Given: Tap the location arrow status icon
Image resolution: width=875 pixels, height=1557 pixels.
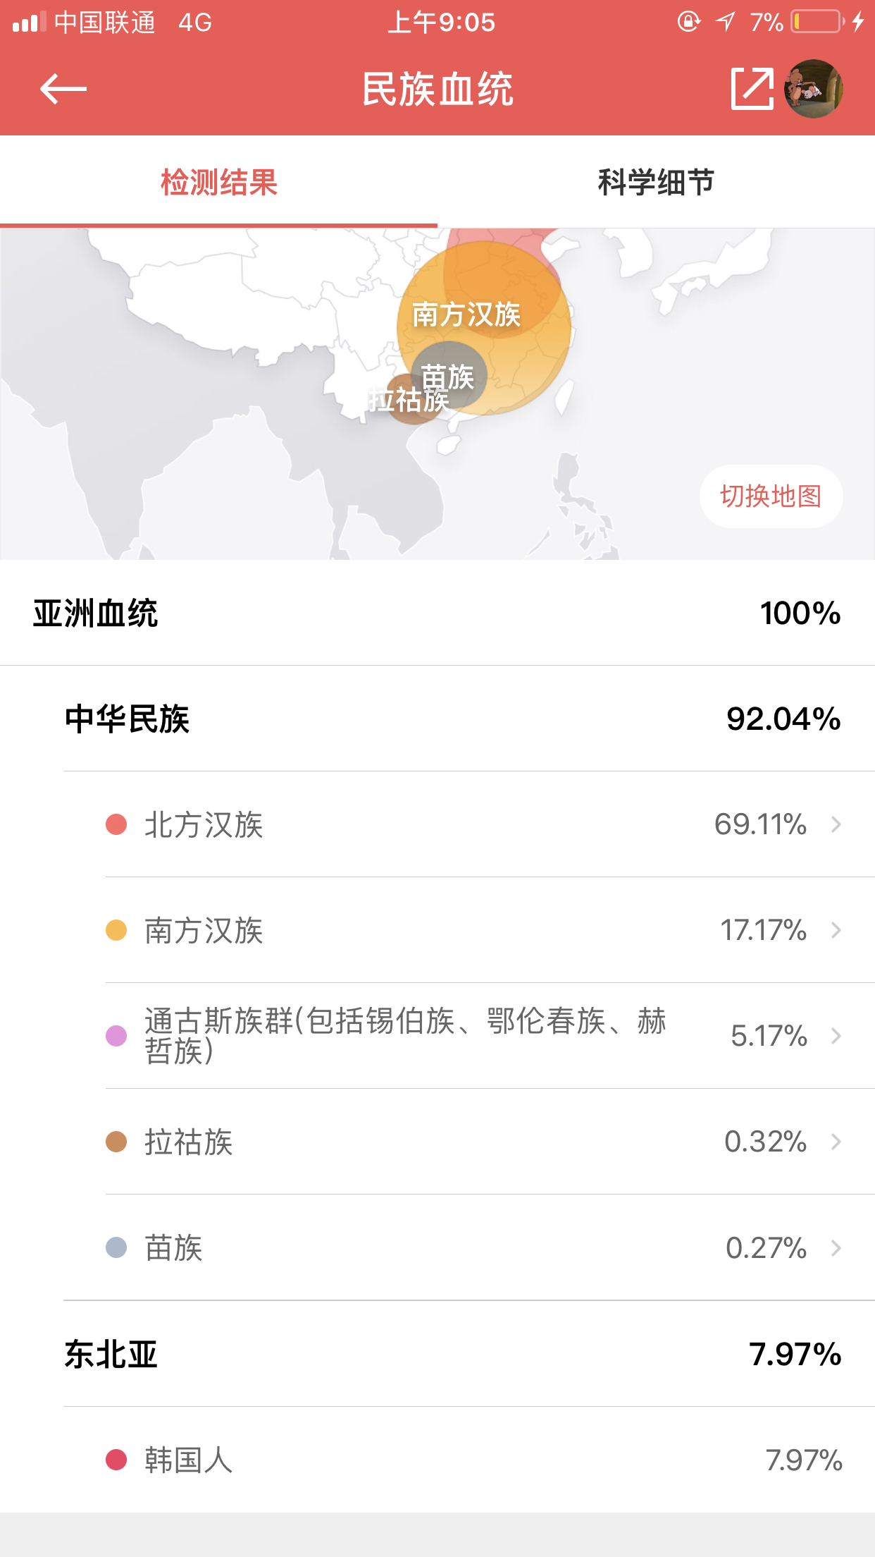Looking at the screenshot, I should 725,22.
